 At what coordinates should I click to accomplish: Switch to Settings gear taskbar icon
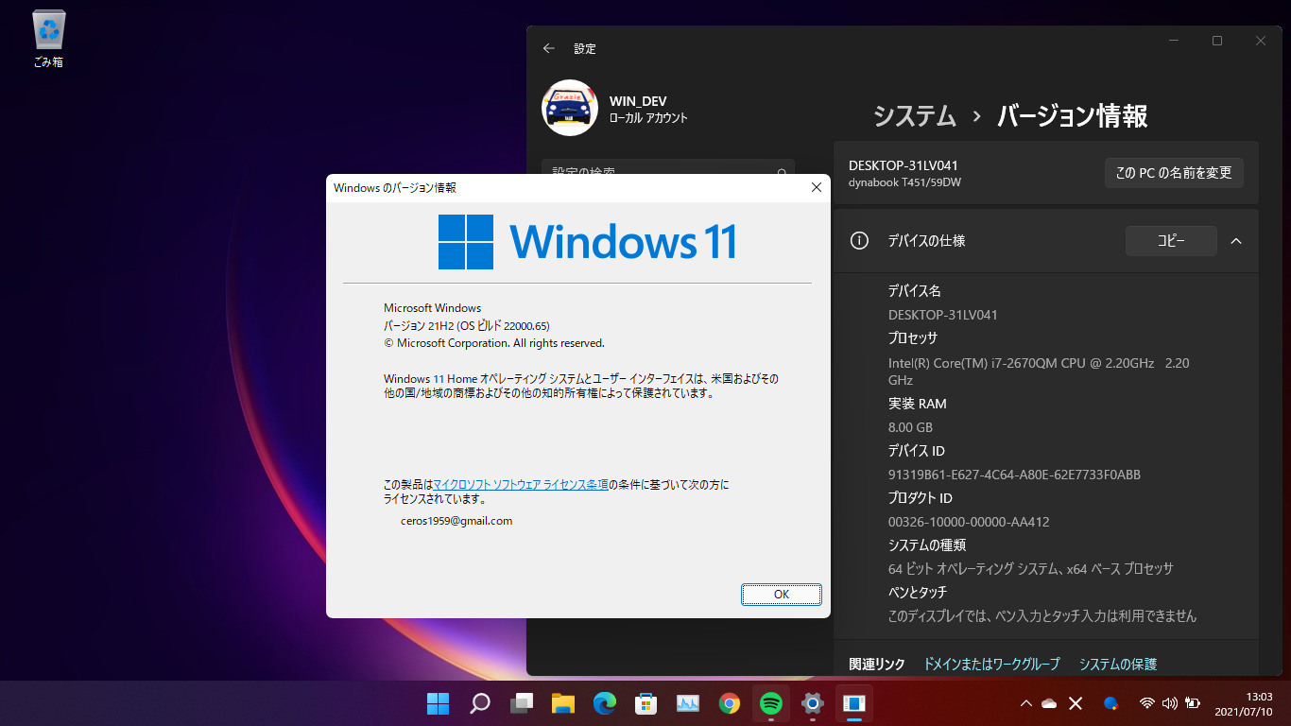point(813,703)
